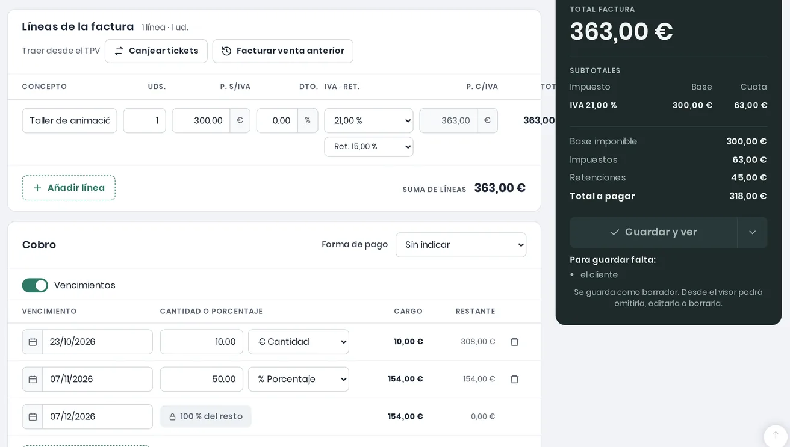
Task: Change the % Porcentaje type selector
Action: tap(299, 379)
